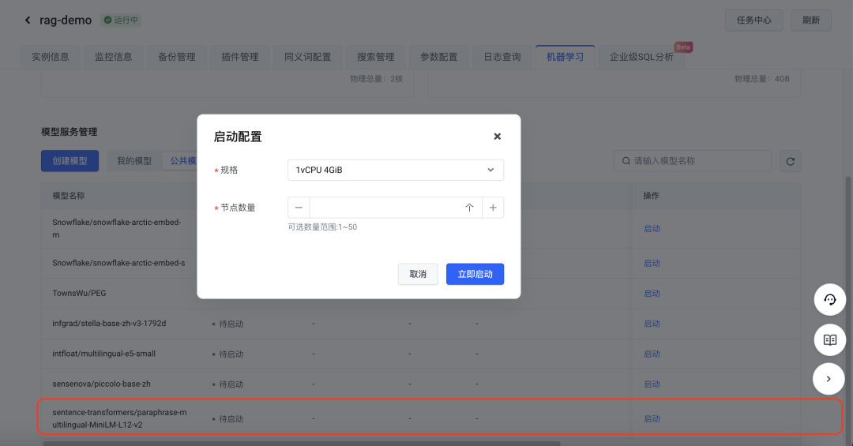
Task: Open the documentation book icon
Action: [x=829, y=340]
